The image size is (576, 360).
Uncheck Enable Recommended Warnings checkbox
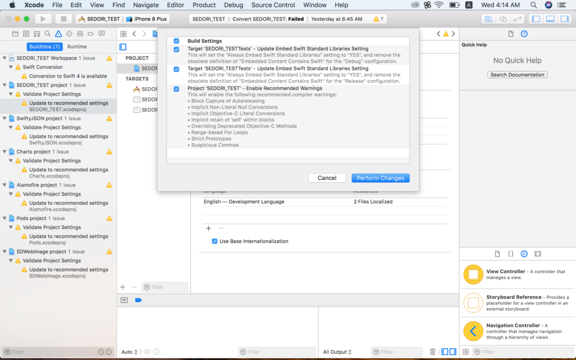[176, 89]
